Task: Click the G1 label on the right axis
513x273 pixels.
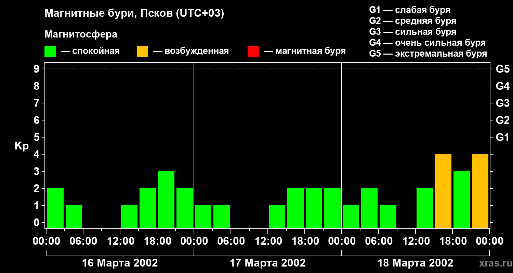Action: point(502,137)
